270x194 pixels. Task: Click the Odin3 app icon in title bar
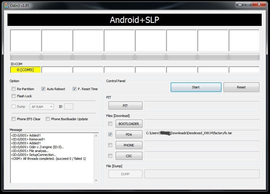pos(6,6)
